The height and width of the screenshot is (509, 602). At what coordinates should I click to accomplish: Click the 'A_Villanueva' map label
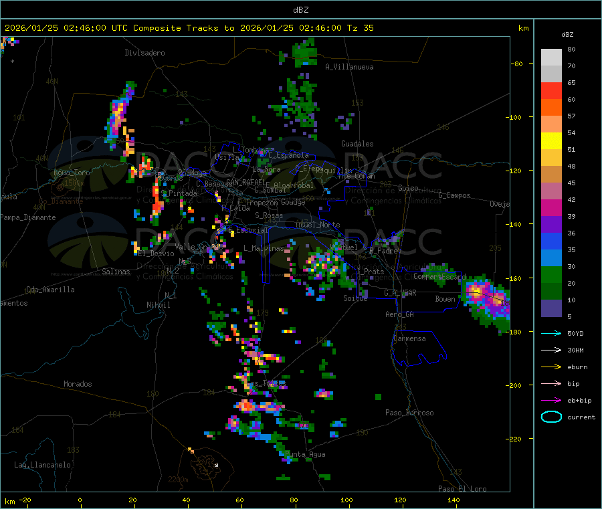click(349, 67)
